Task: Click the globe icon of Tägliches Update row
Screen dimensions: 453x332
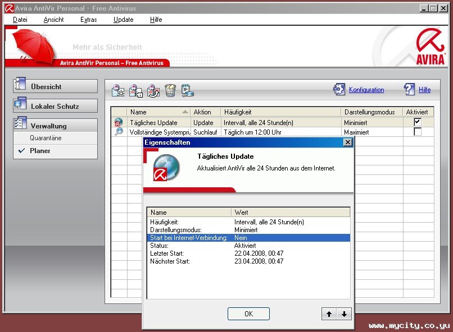Action: coord(119,122)
